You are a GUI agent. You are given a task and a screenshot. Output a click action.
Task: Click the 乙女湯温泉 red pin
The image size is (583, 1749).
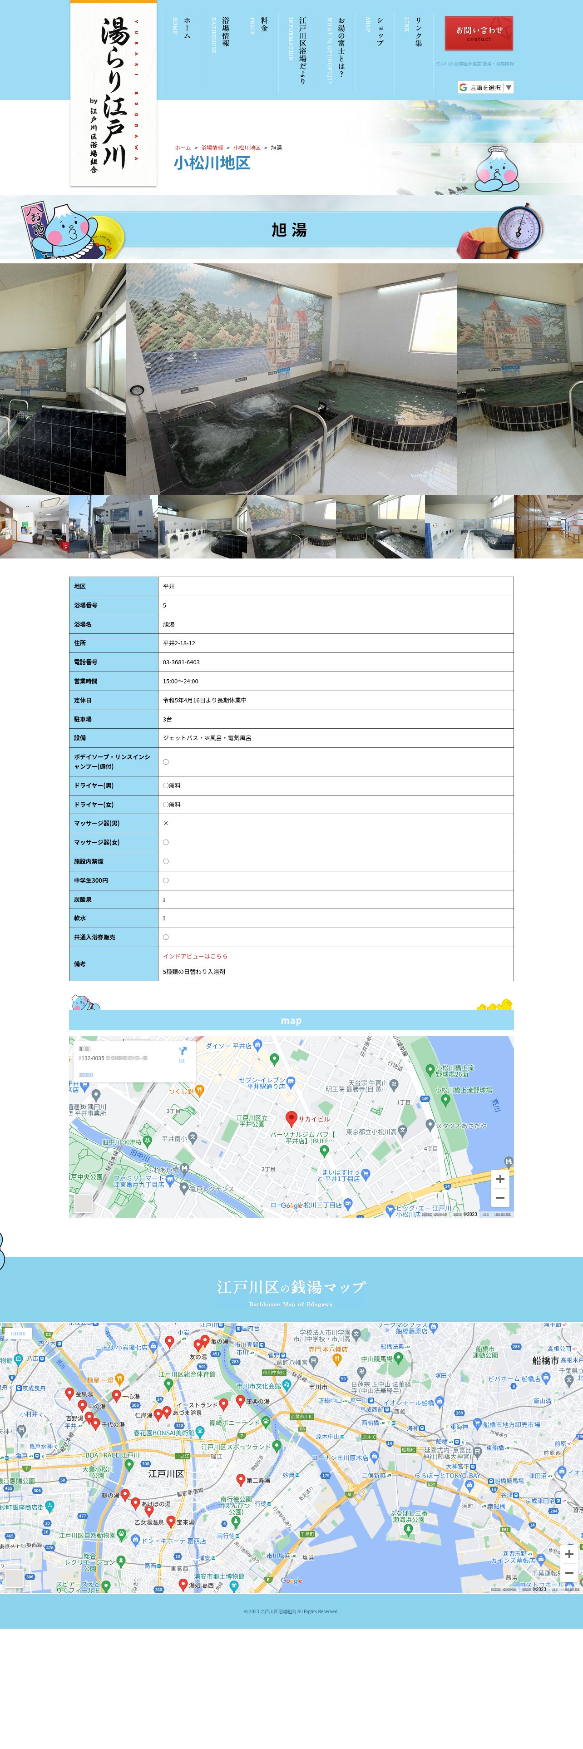(x=149, y=1511)
